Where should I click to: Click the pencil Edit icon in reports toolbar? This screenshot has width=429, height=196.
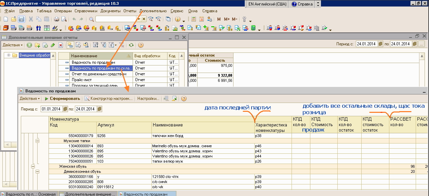point(53,45)
